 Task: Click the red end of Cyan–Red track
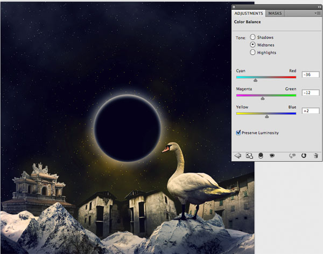coord(295,77)
